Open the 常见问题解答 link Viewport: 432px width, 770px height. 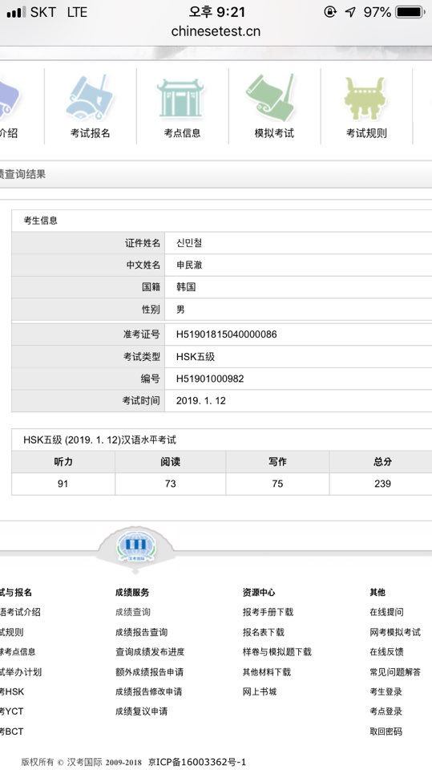pos(395,672)
